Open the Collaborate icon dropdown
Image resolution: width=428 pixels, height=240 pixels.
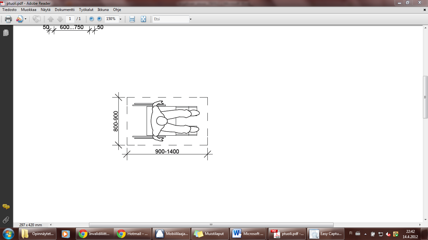(x=25, y=19)
